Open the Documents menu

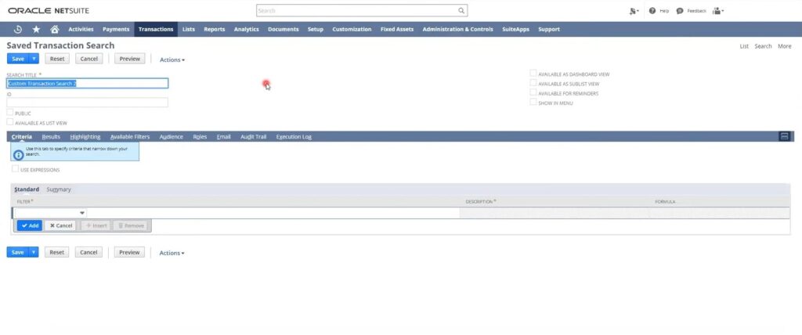click(x=283, y=29)
